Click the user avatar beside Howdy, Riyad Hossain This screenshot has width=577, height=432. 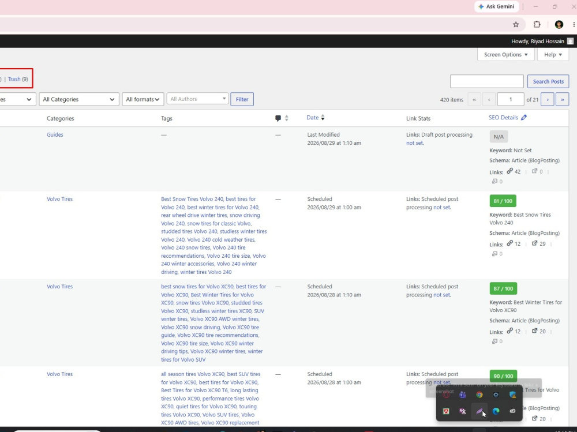570,41
